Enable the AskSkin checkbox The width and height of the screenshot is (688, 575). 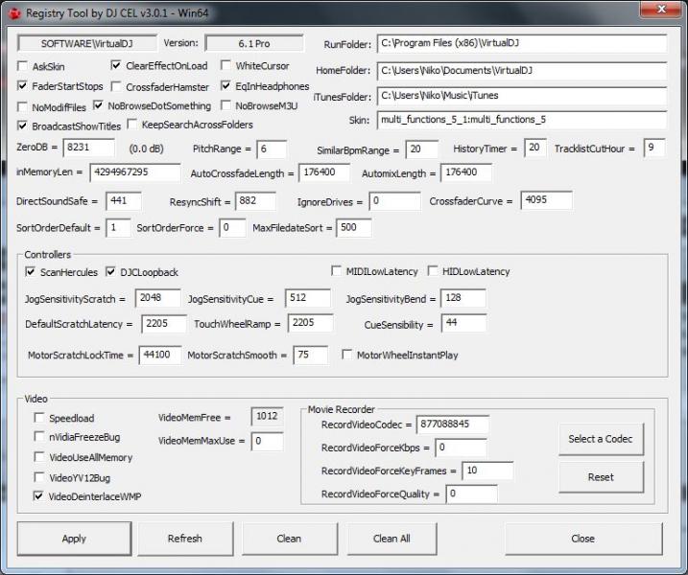pyautogui.click(x=22, y=66)
